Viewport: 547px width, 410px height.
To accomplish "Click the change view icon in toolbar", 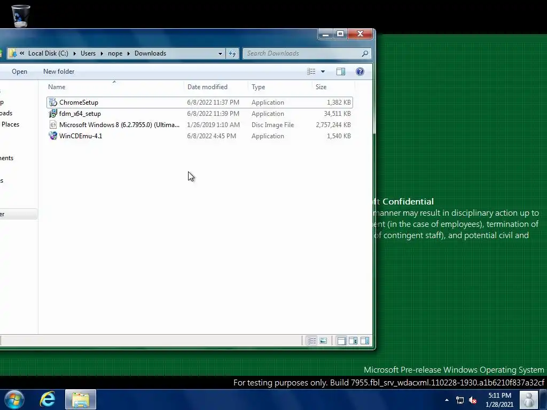I will coord(311,72).
